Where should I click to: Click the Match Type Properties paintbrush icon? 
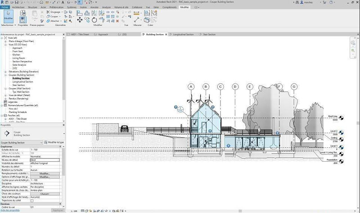point(42,21)
